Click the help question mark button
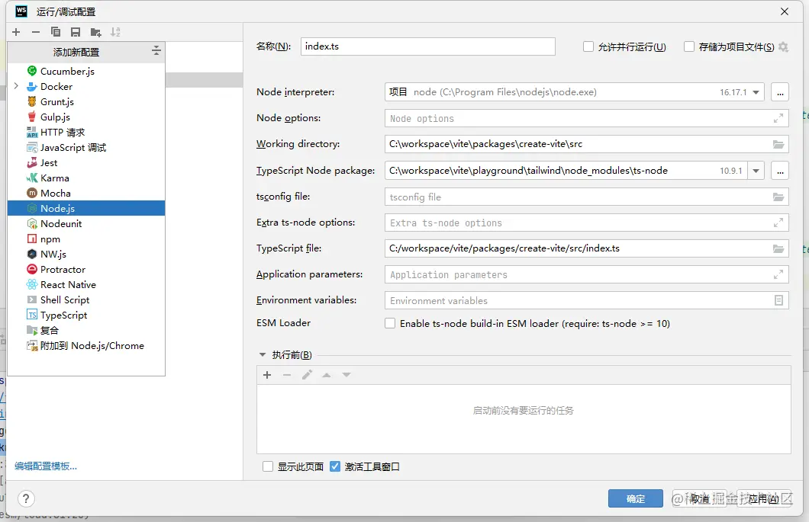Screen dimensions: 809x522 point(26,498)
